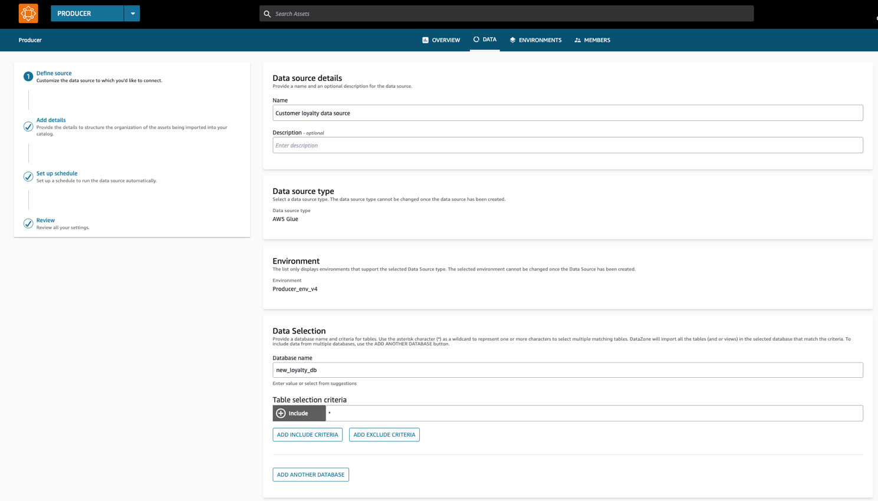Click the Set up schedule checkmark icon
878x501 pixels.
coord(28,177)
